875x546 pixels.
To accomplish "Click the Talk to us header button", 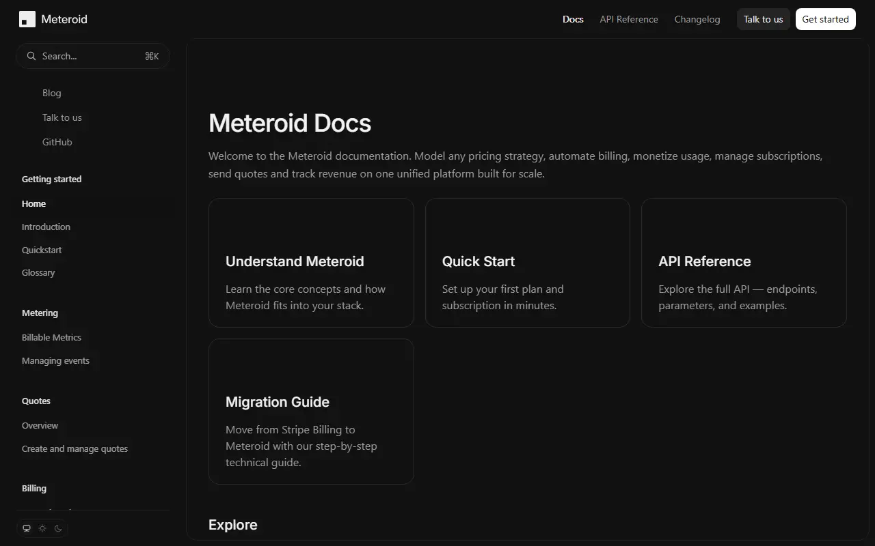I will click(763, 19).
